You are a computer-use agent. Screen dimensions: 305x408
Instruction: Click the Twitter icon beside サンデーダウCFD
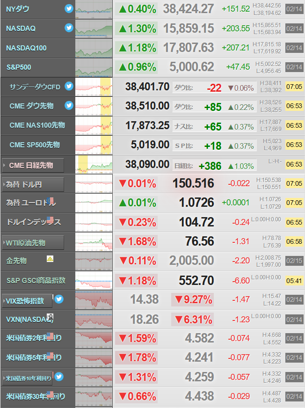pos(69,86)
